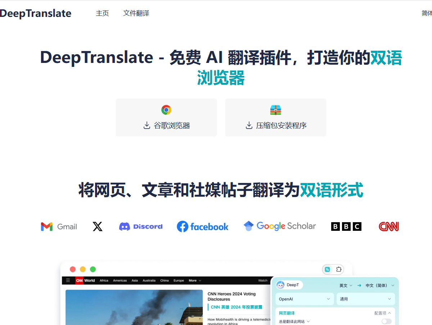The height and width of the screenshot is (325, 432).
Task: Click the Gmail logo
Action: [x=59, y=226]
